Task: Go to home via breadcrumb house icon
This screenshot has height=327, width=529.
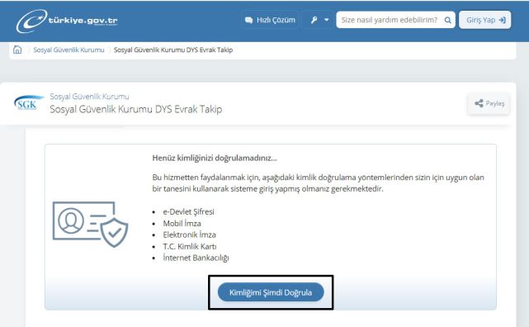Action: (x=17, y=50)
